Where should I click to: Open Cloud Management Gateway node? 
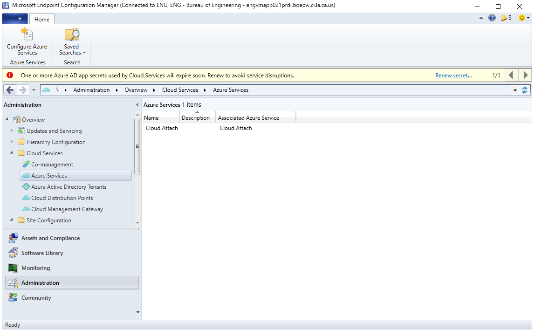click(x=67, y=209)
